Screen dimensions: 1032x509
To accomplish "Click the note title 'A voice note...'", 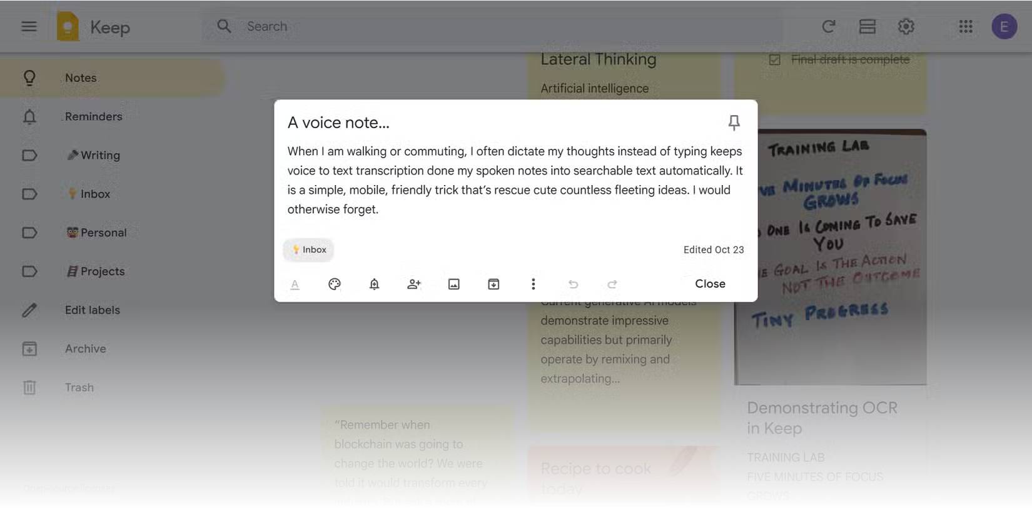I will [x=338, y=123].
